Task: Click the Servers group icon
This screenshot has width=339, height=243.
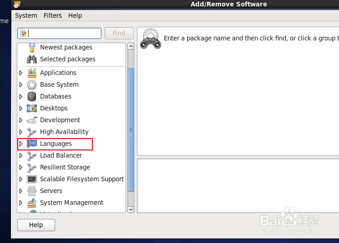Action: pos(32,191)
